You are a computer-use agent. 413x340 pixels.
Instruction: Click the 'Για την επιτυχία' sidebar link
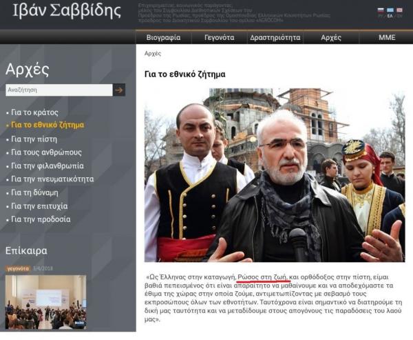39,206
